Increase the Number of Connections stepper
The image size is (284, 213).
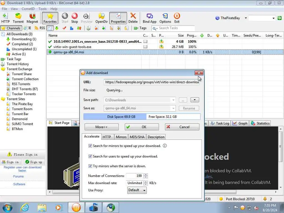pyautogui.click(x=146, y=174)
